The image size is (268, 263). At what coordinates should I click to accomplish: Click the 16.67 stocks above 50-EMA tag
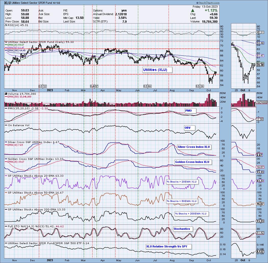pos(260,204)
